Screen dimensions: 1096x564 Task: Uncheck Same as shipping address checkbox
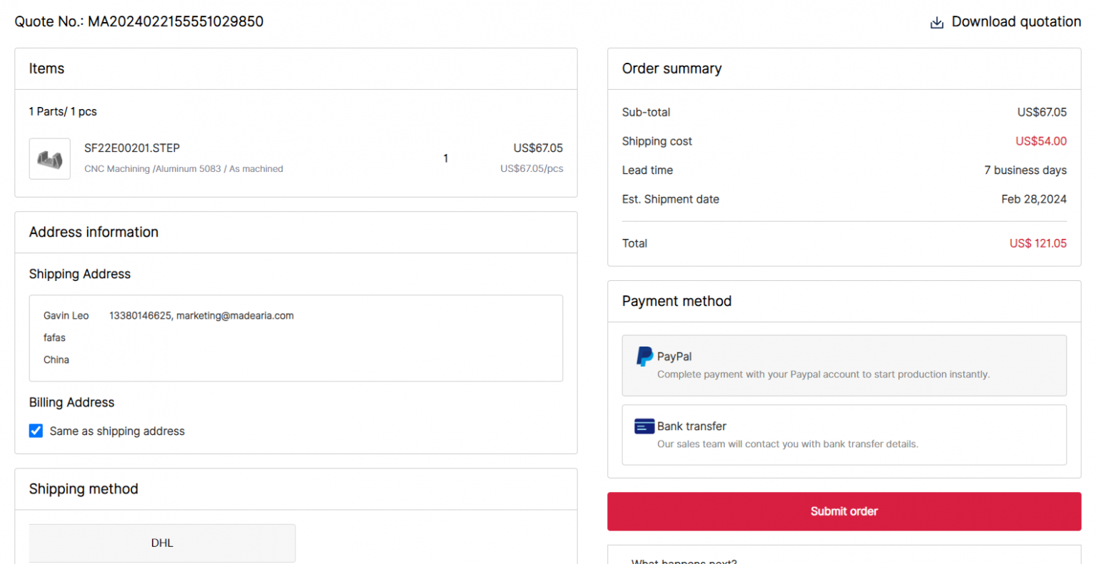pyautogui.click(x=36, y=431)
